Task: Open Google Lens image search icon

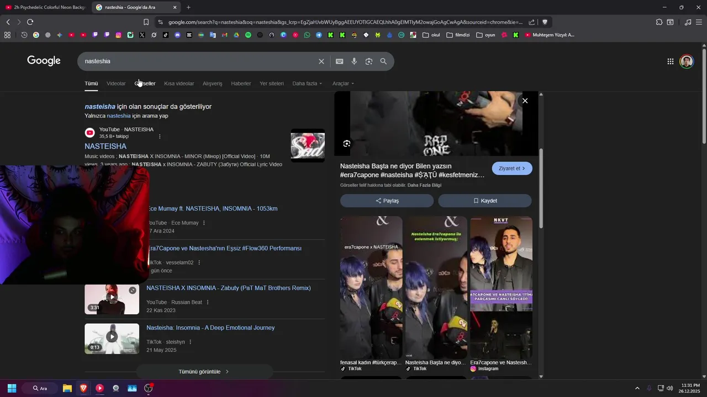Action: pyautogui.click(x=369, y=61)
